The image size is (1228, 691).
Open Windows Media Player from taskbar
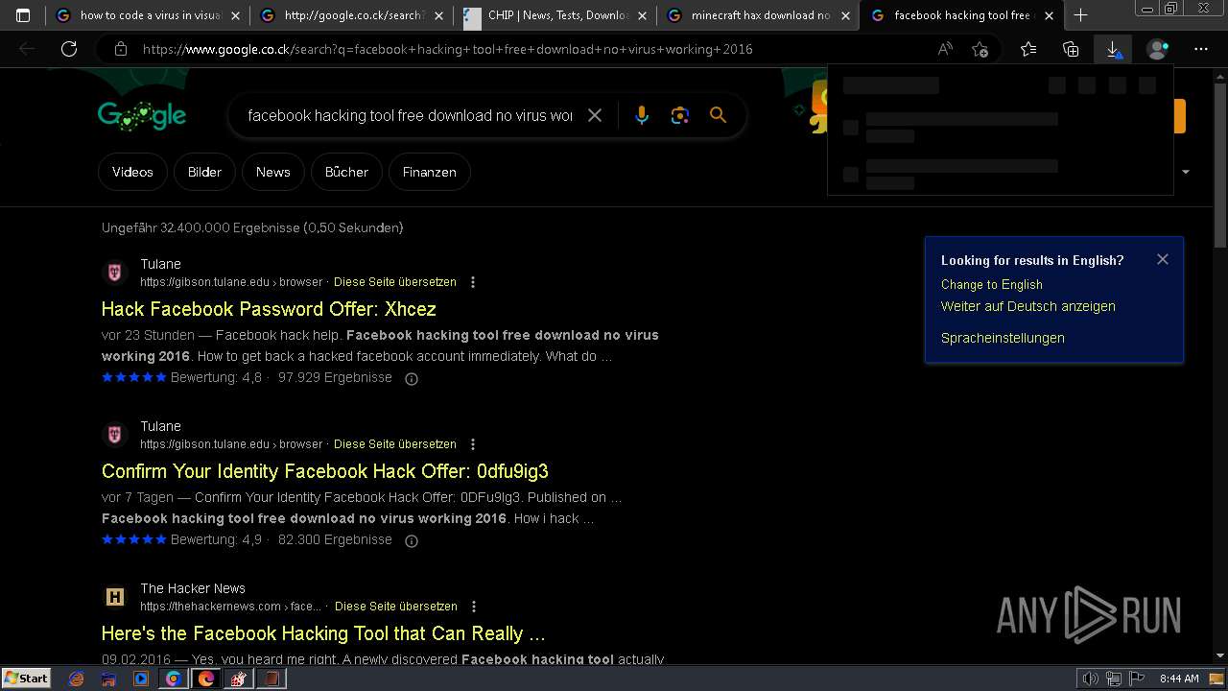[x=141, y=679]
